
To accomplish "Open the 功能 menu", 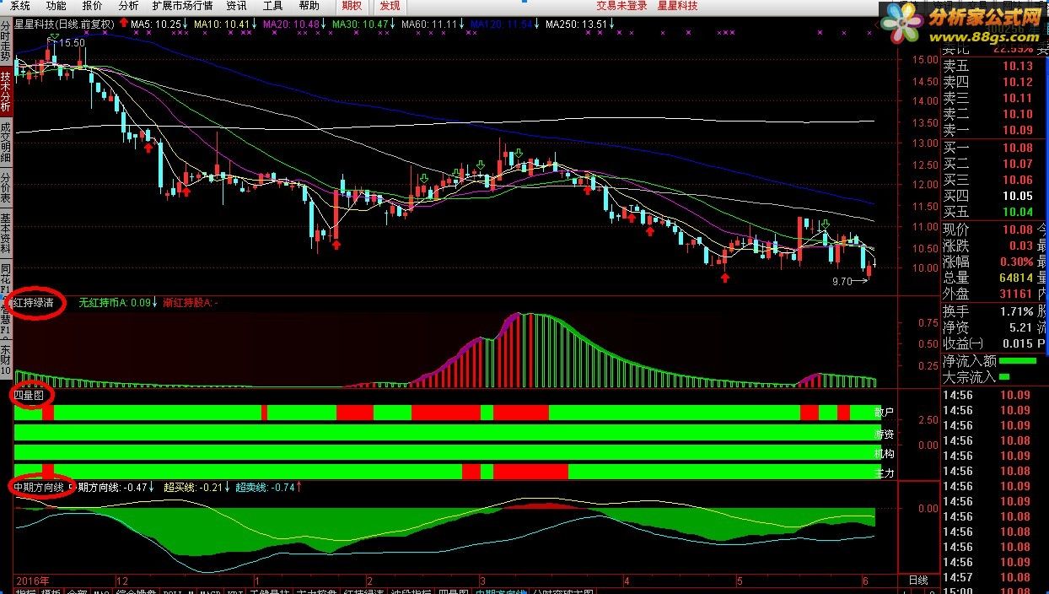I will pos(56,6).
